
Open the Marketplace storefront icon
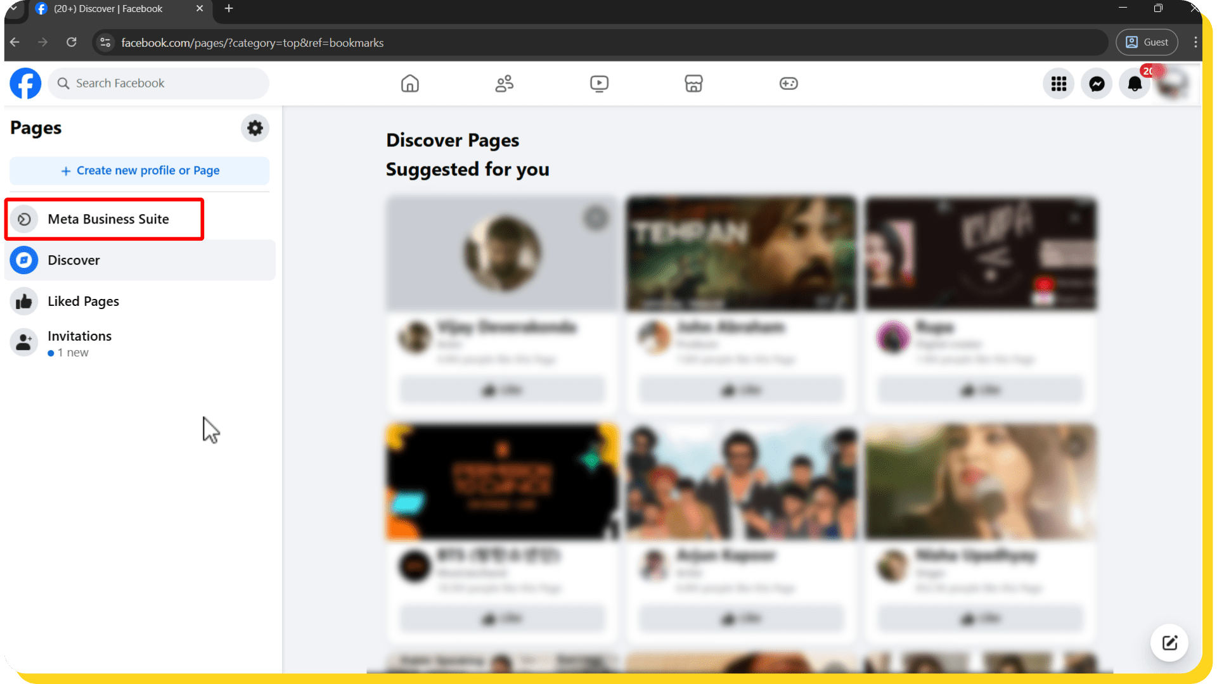pos(693,84)
